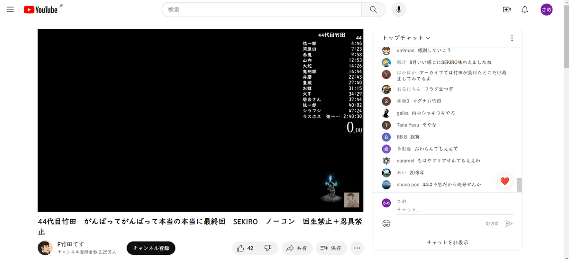
Task: Like the video with thumbs up
Action: pos(245,248)
